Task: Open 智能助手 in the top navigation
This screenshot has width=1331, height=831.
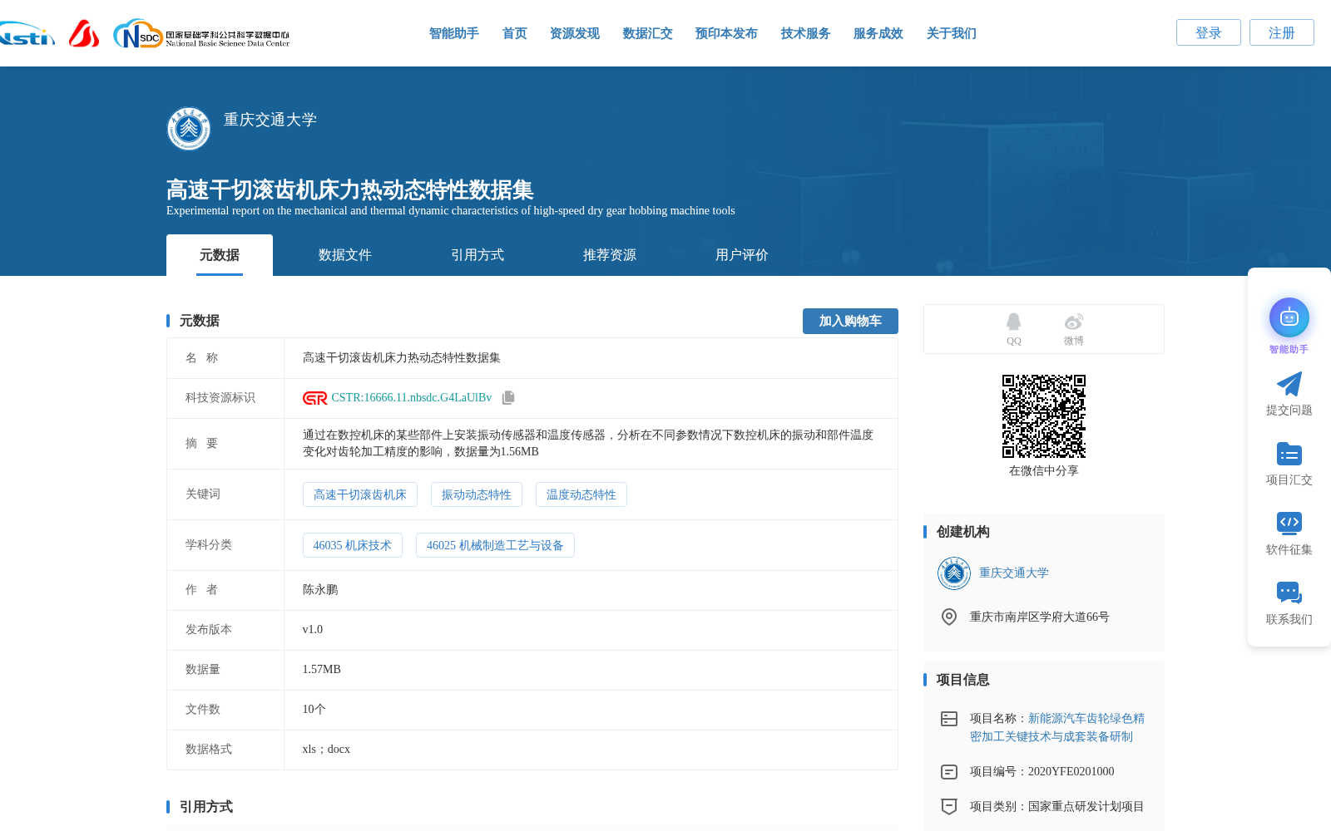Action: coord(454,33)
